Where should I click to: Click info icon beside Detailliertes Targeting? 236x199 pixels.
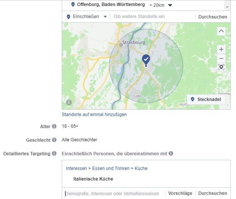coord(54,153)
